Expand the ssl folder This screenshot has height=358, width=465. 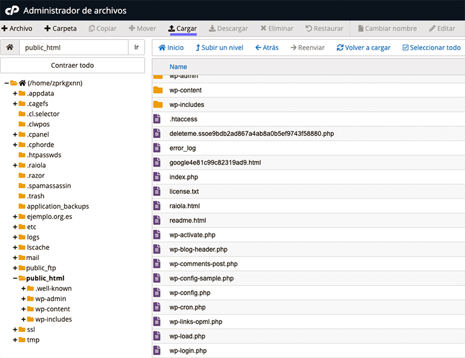click(x=15, y=330)
